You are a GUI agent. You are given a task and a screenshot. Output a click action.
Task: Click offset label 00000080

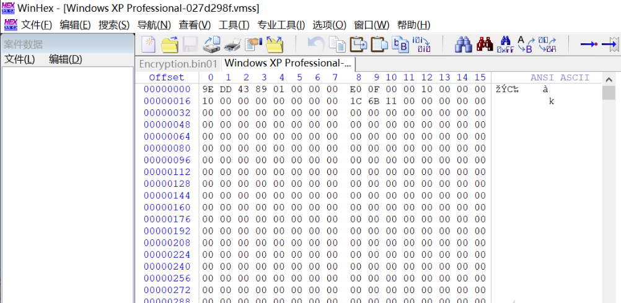167,148
